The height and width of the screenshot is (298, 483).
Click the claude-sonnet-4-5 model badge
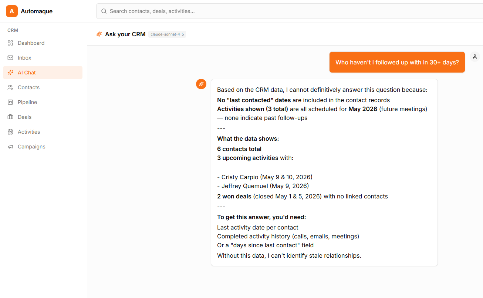pos(167,34)
